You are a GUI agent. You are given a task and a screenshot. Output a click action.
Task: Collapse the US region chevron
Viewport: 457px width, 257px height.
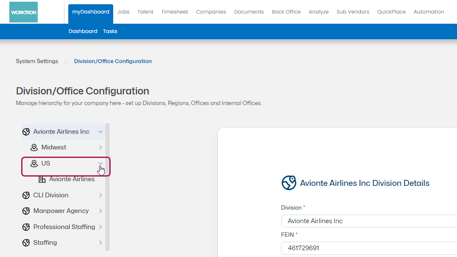coord(100,163)
